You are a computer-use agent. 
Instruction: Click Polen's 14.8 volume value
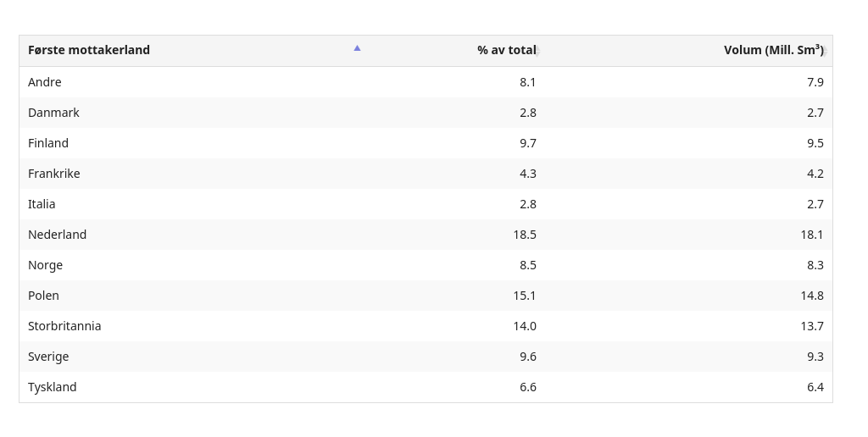(811, 296)
